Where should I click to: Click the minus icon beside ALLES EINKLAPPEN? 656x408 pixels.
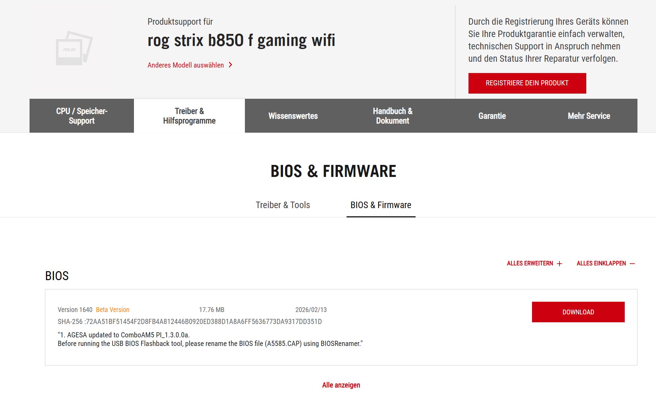[632, 264]
